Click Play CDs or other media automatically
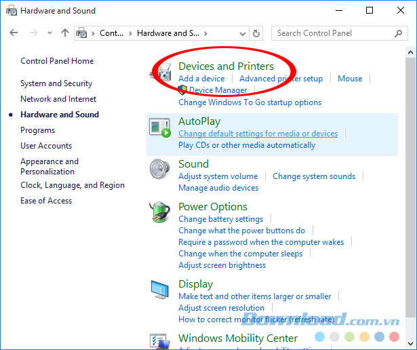The image size is (417, 350). 247,145
